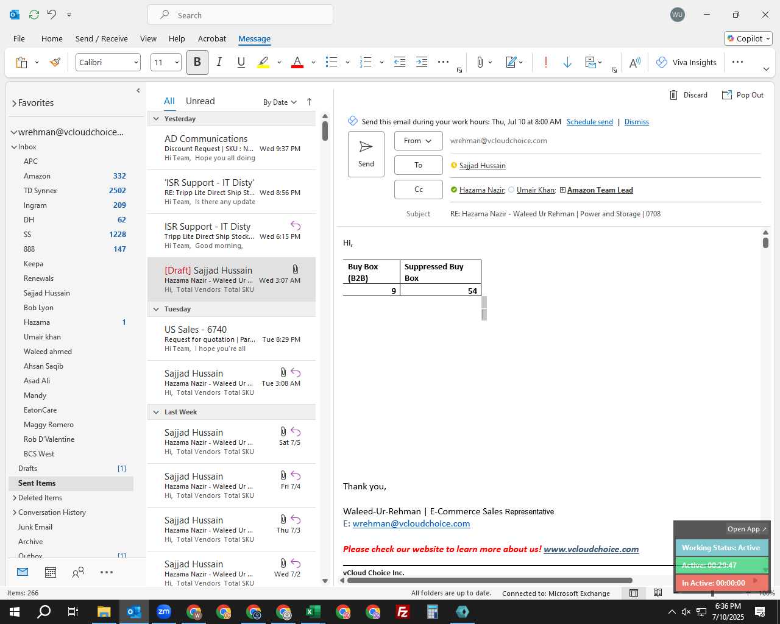Viewport: 780px width, 624px height.
Task: Collapse the folder pane arrow
Action: coord(138,90)
